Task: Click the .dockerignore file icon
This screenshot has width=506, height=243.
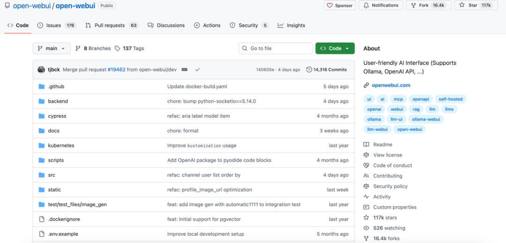Action: 42,219
